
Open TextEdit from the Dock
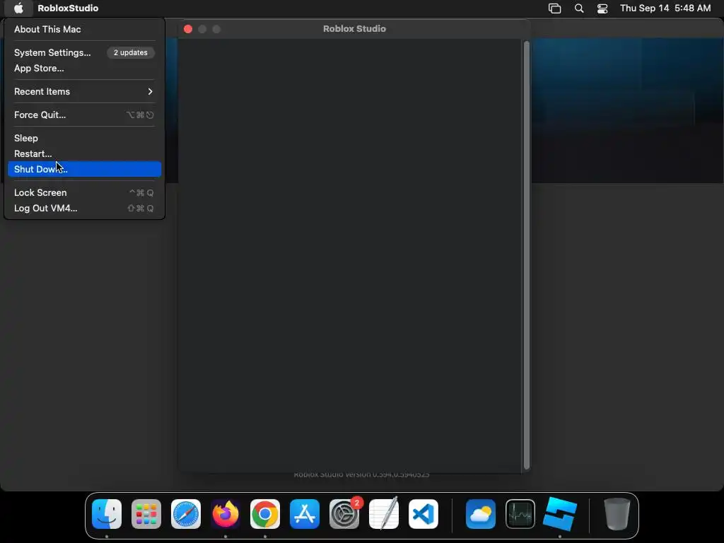tap(384, 514)
